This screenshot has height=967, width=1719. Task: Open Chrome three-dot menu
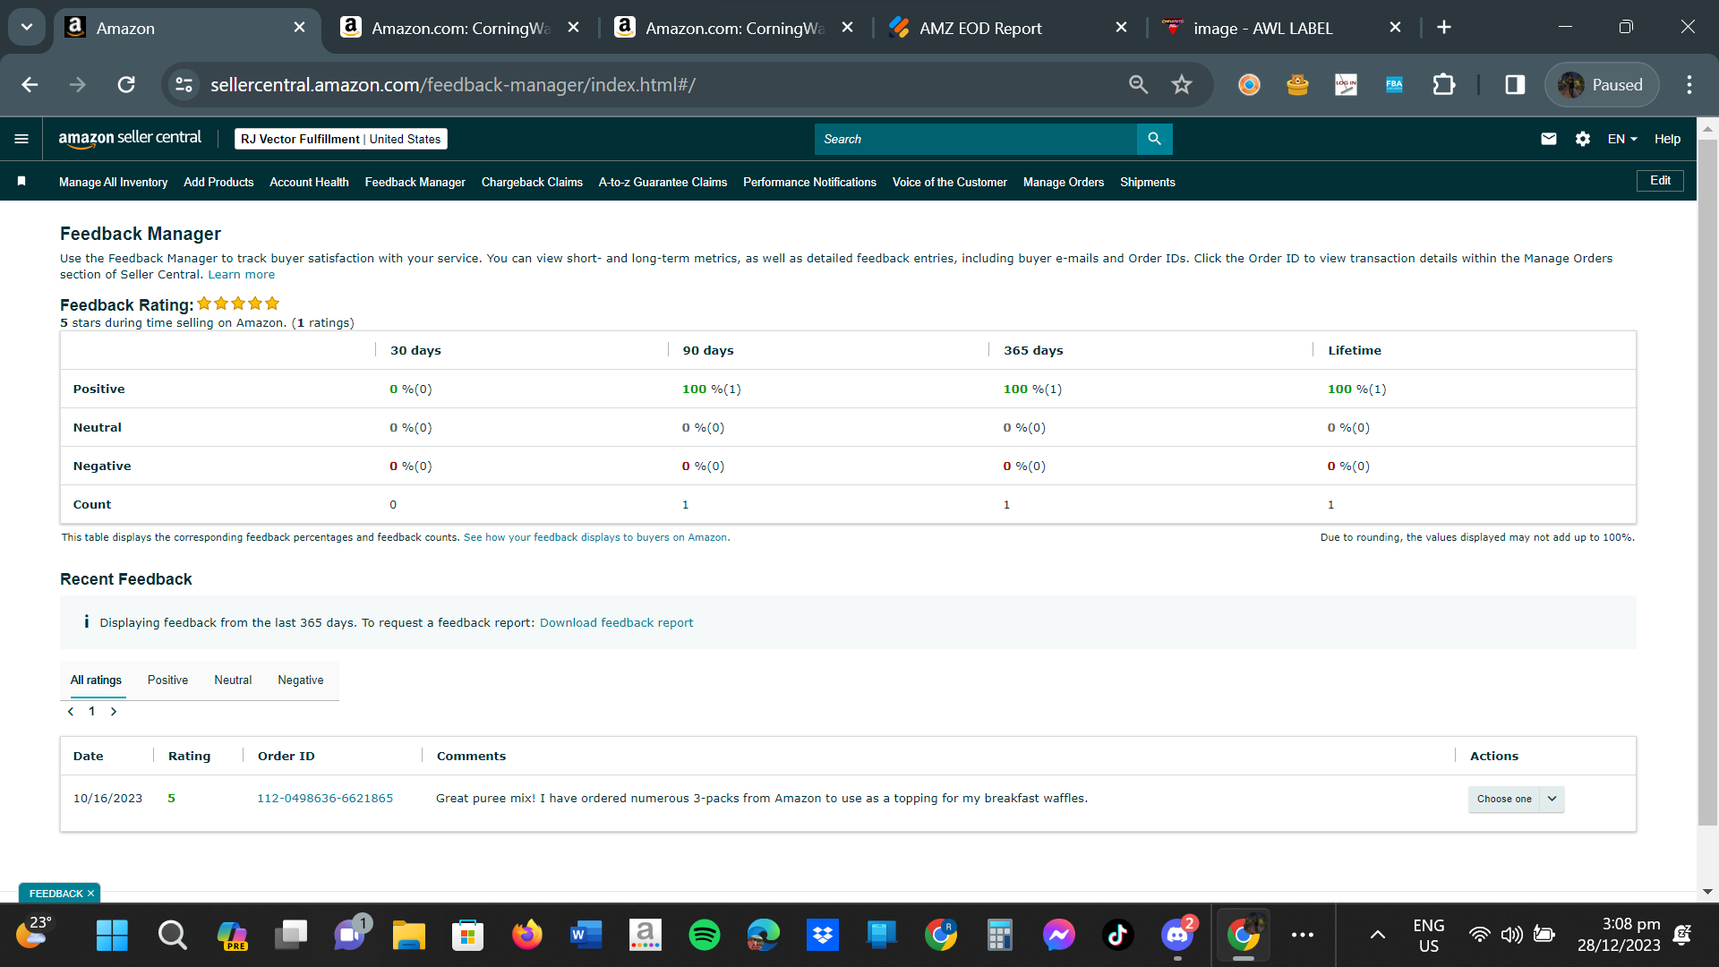(1689, 84)
